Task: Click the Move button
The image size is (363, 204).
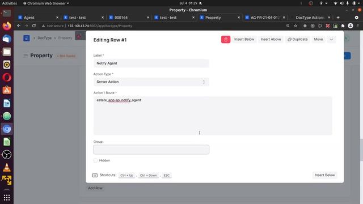Action: point(318,39)
